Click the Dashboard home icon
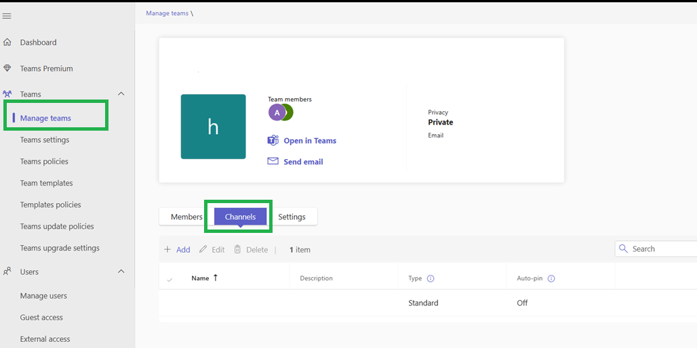697x348 pixels. click(x=7, y=43)
